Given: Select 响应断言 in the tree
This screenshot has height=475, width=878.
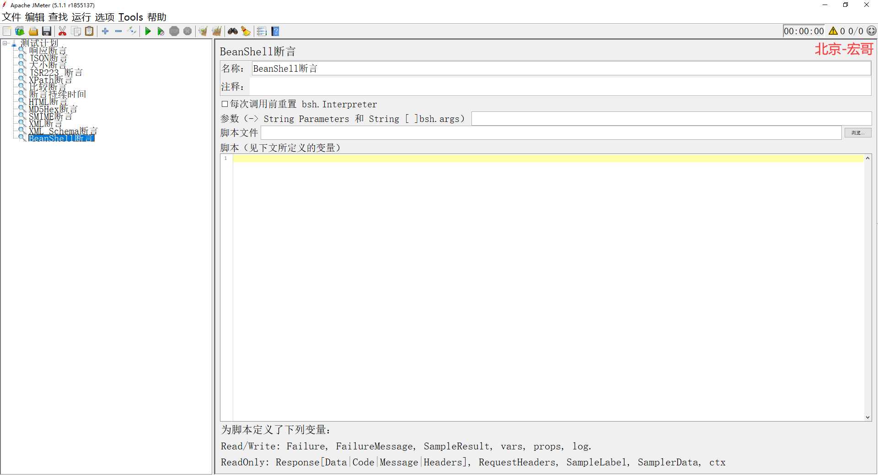Looking at the screenshot, I should click(48, 51).
